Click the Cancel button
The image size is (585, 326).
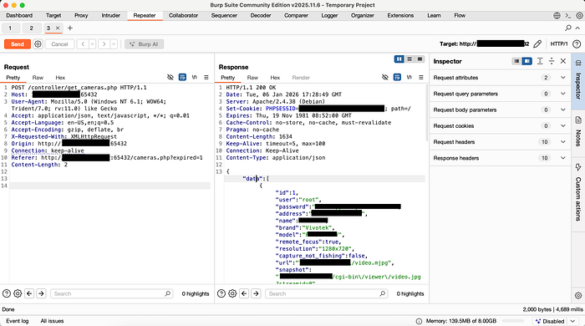[59, 44]
